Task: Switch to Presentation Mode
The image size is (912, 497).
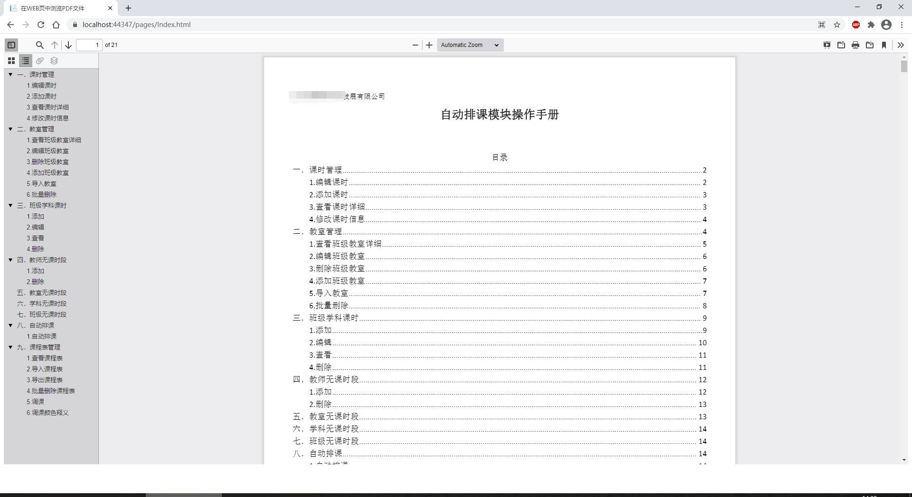Action: pyautogui.click(x=827, y=45)
